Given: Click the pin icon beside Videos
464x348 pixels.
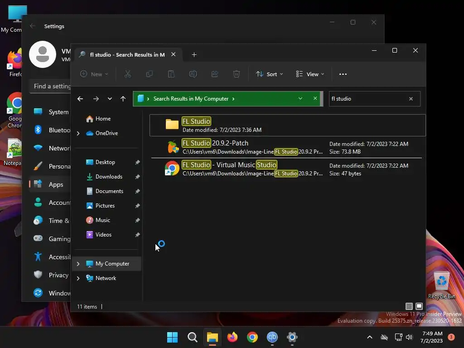Looking at the screenshot, I should tap(137, 235).
